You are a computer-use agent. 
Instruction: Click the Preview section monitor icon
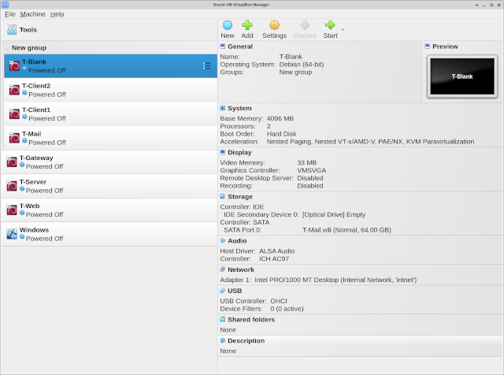(427, 46)
